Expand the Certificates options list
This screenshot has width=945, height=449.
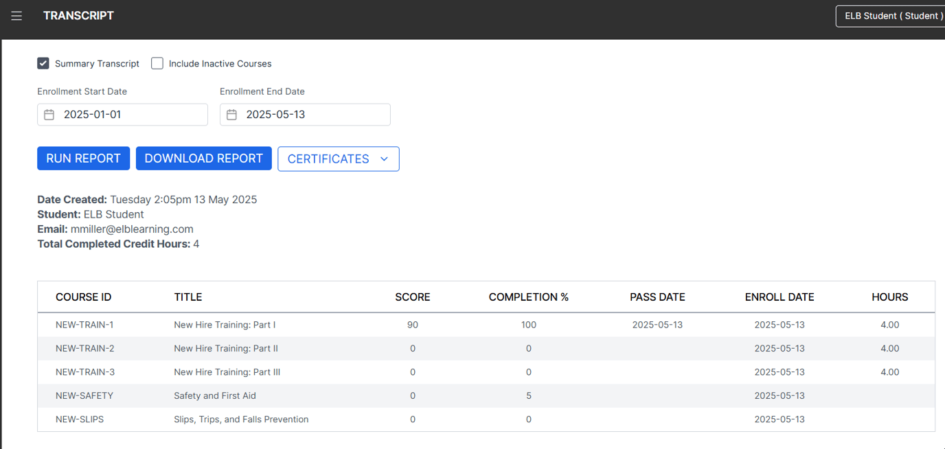[338, 159]
